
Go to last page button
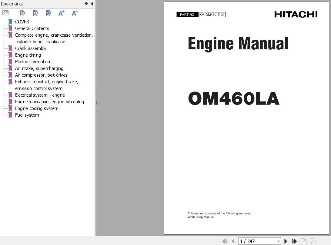point(295,241)
